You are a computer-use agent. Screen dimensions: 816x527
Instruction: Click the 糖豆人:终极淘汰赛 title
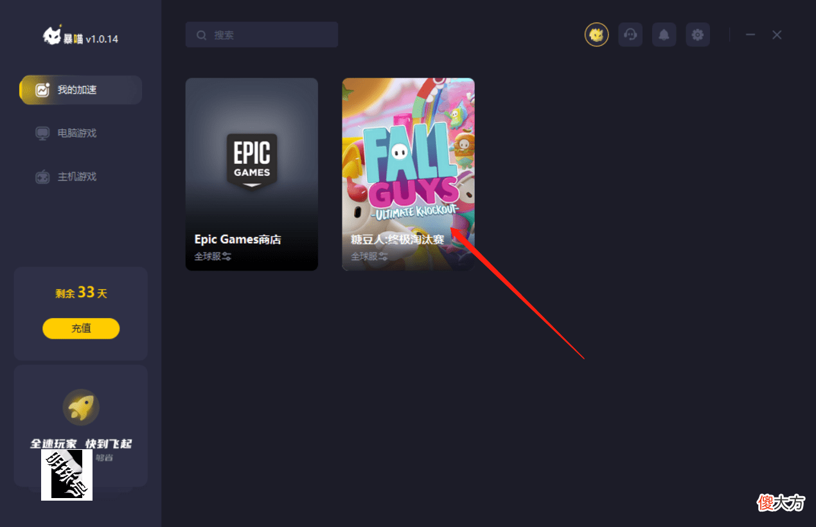click(x=397, y=239)
